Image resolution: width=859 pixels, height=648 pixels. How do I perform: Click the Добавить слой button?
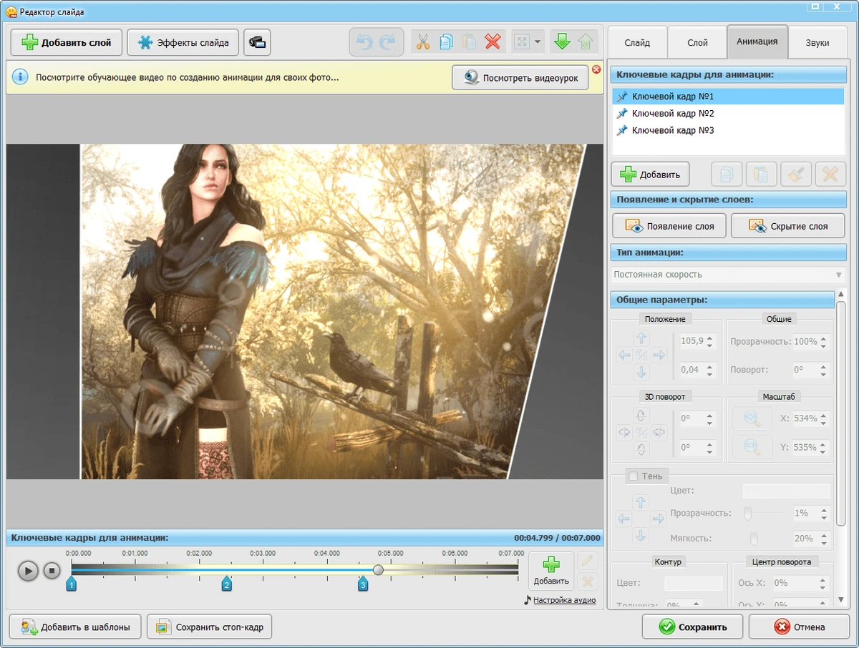[x=67, y=42]
